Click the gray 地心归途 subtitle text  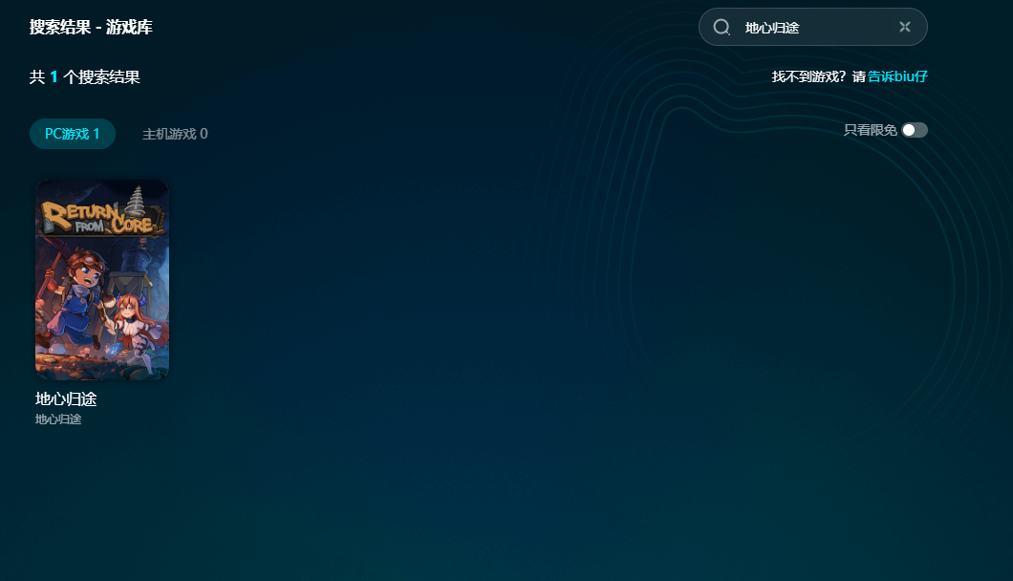point(58,420)
